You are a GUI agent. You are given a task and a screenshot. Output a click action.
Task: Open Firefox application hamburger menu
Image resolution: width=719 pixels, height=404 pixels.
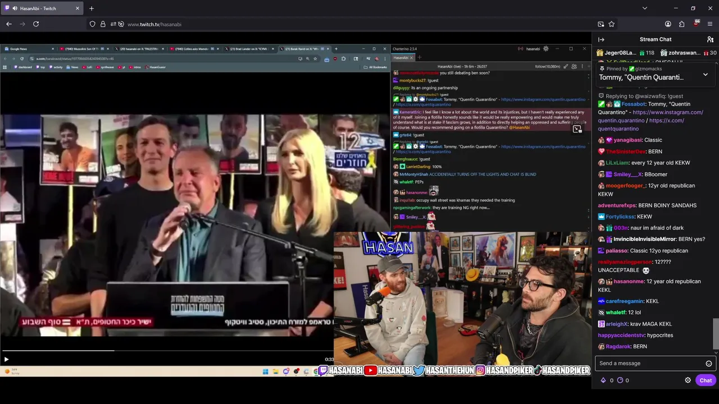[x=710, y=24]
